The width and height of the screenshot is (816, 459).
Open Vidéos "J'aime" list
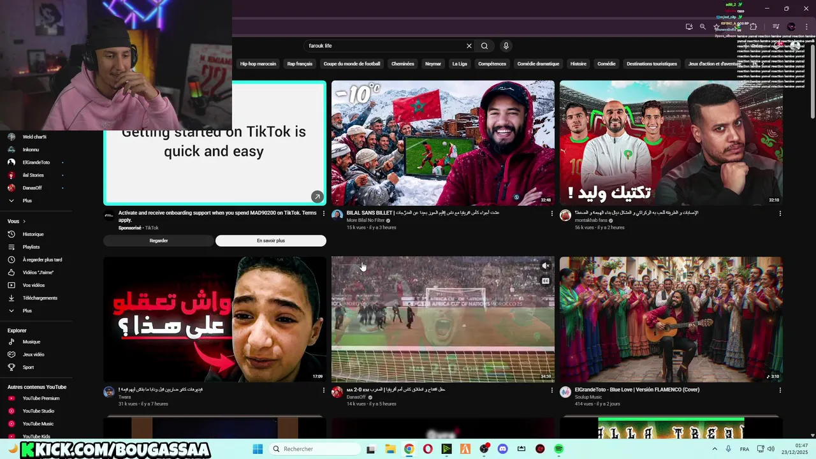click(x=38, y=272)
